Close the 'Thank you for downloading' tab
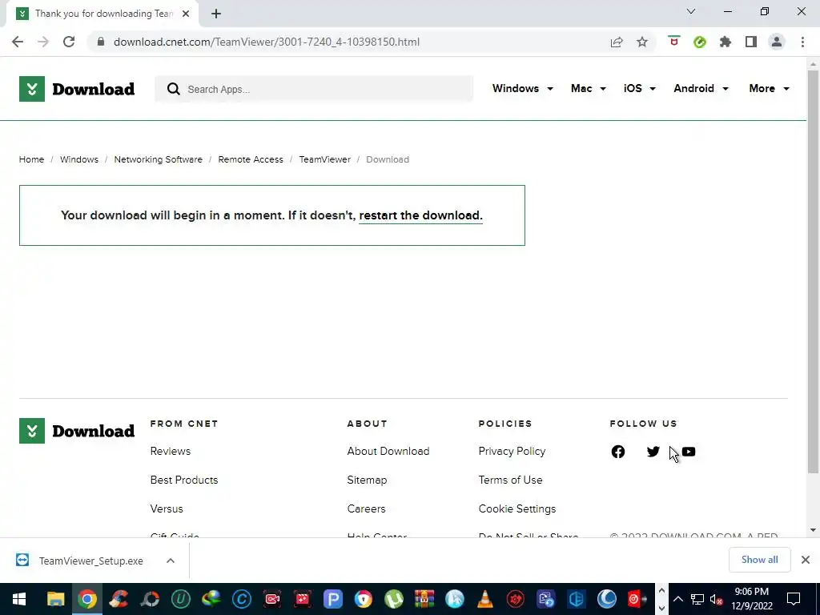This screenshot has width=820, height=615. coord(186,14)
